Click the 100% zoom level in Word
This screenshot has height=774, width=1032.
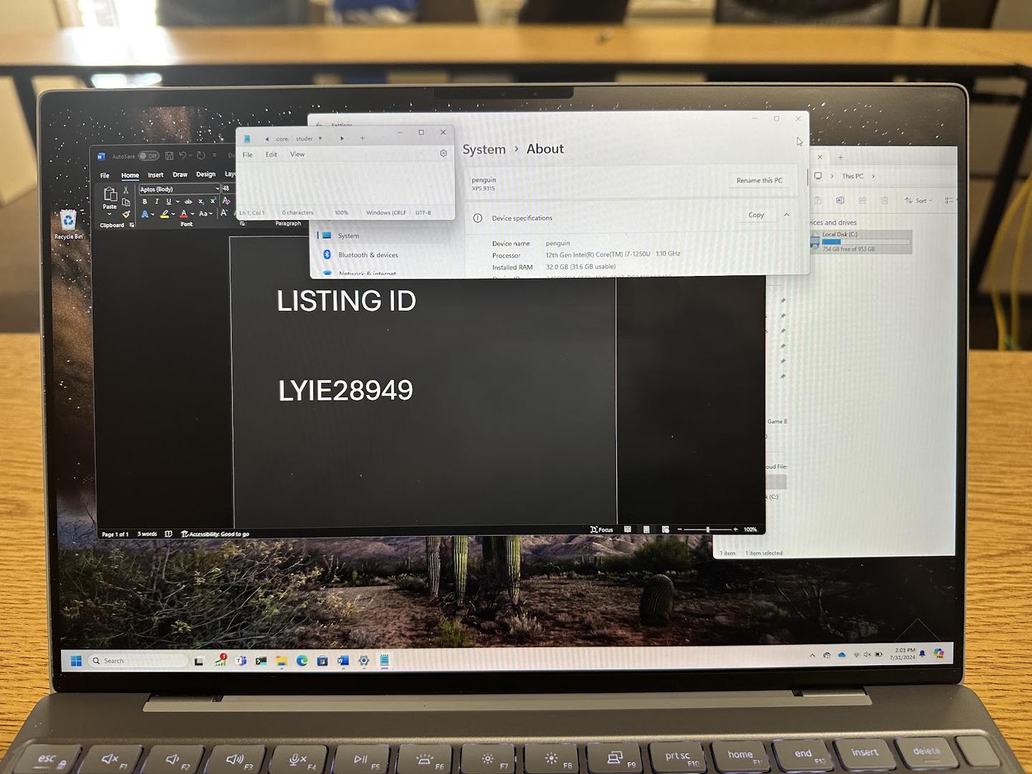coord(750,530)
